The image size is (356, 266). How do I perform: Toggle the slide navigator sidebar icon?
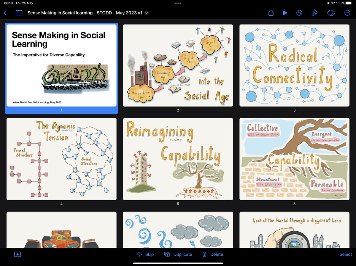coord(19,13)
